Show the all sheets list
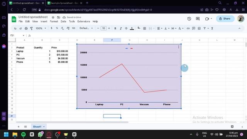The image size is (247, 139). pyautogui.click(x=25, y=127)
